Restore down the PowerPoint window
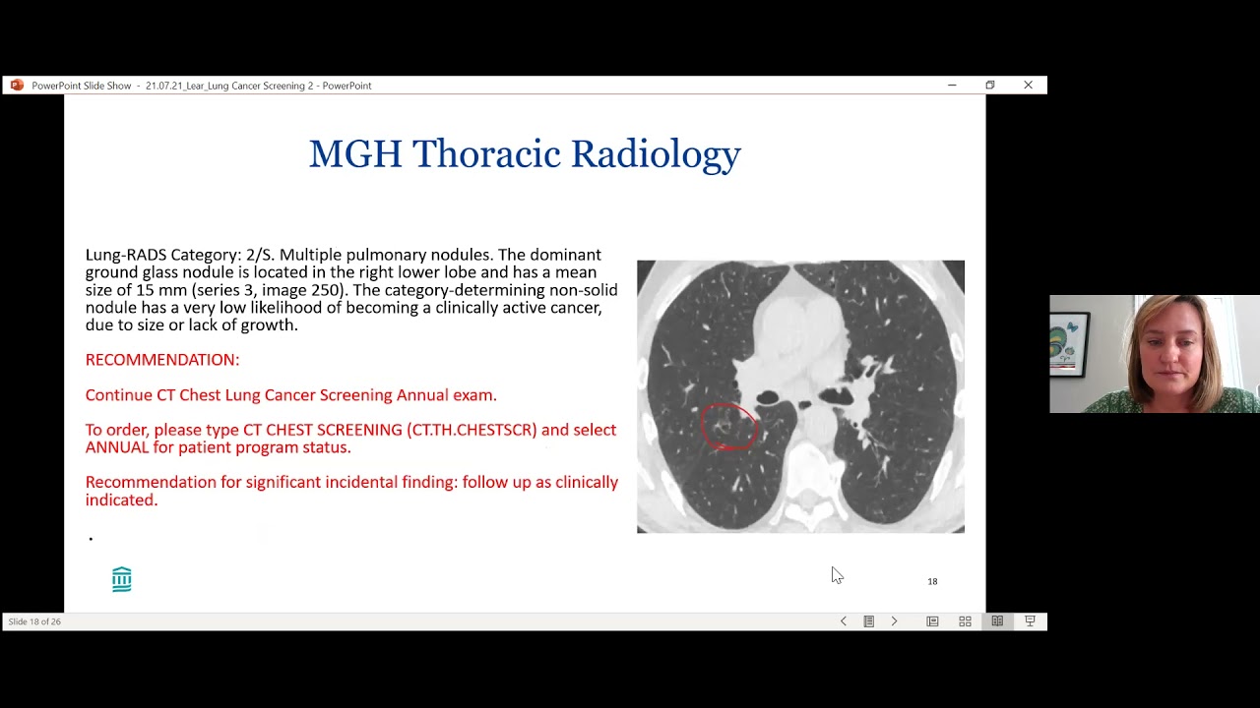The image size is (1260, 708). (990, 86)
